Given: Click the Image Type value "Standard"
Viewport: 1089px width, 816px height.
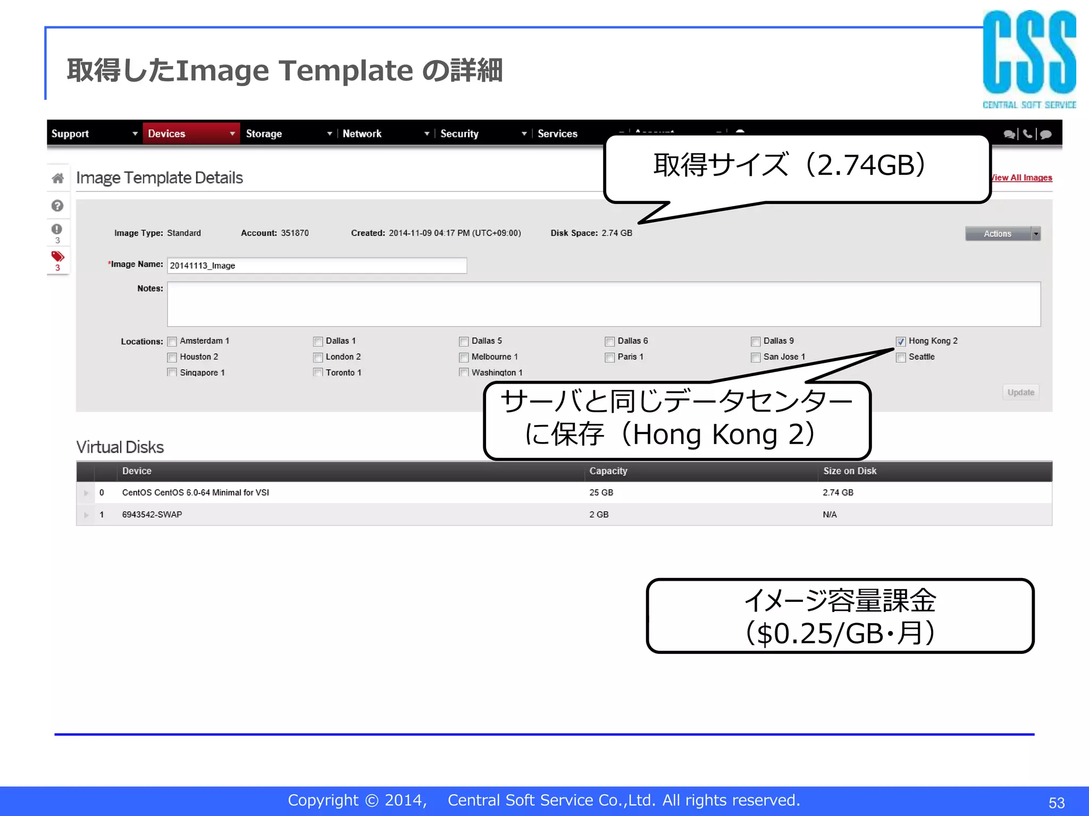Looking at the screenshot, I should click(184, 233).
